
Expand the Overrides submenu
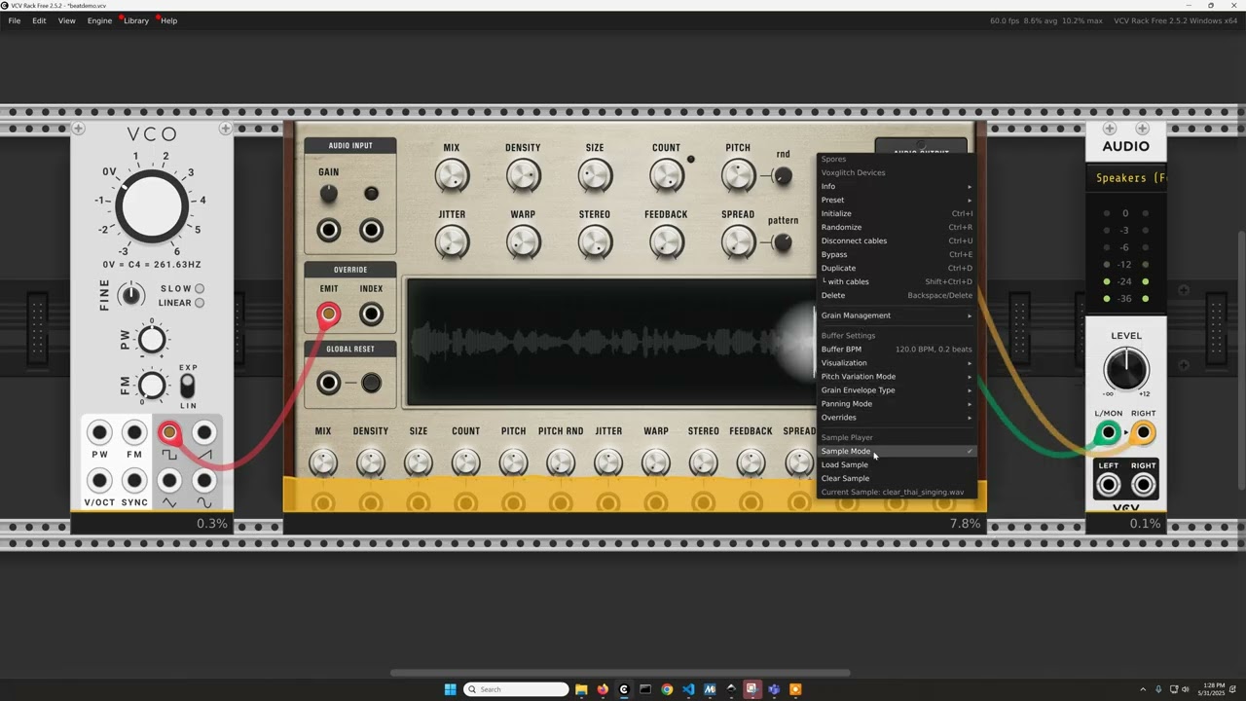[896, 418]
